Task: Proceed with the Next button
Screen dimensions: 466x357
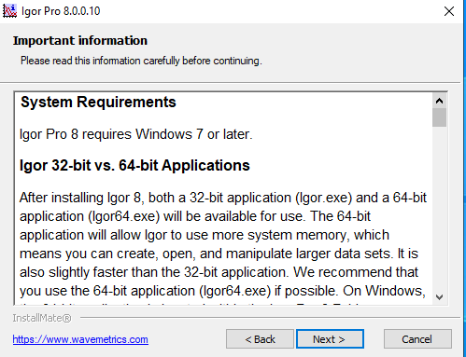Action: 330,339
